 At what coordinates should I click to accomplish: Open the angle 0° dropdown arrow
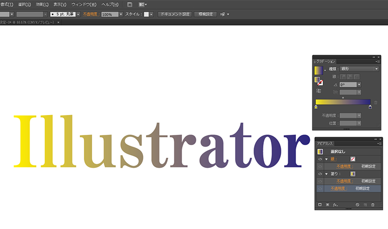point(359,85)
